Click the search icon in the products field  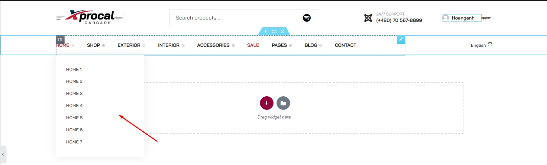click(x=307, y=18)
